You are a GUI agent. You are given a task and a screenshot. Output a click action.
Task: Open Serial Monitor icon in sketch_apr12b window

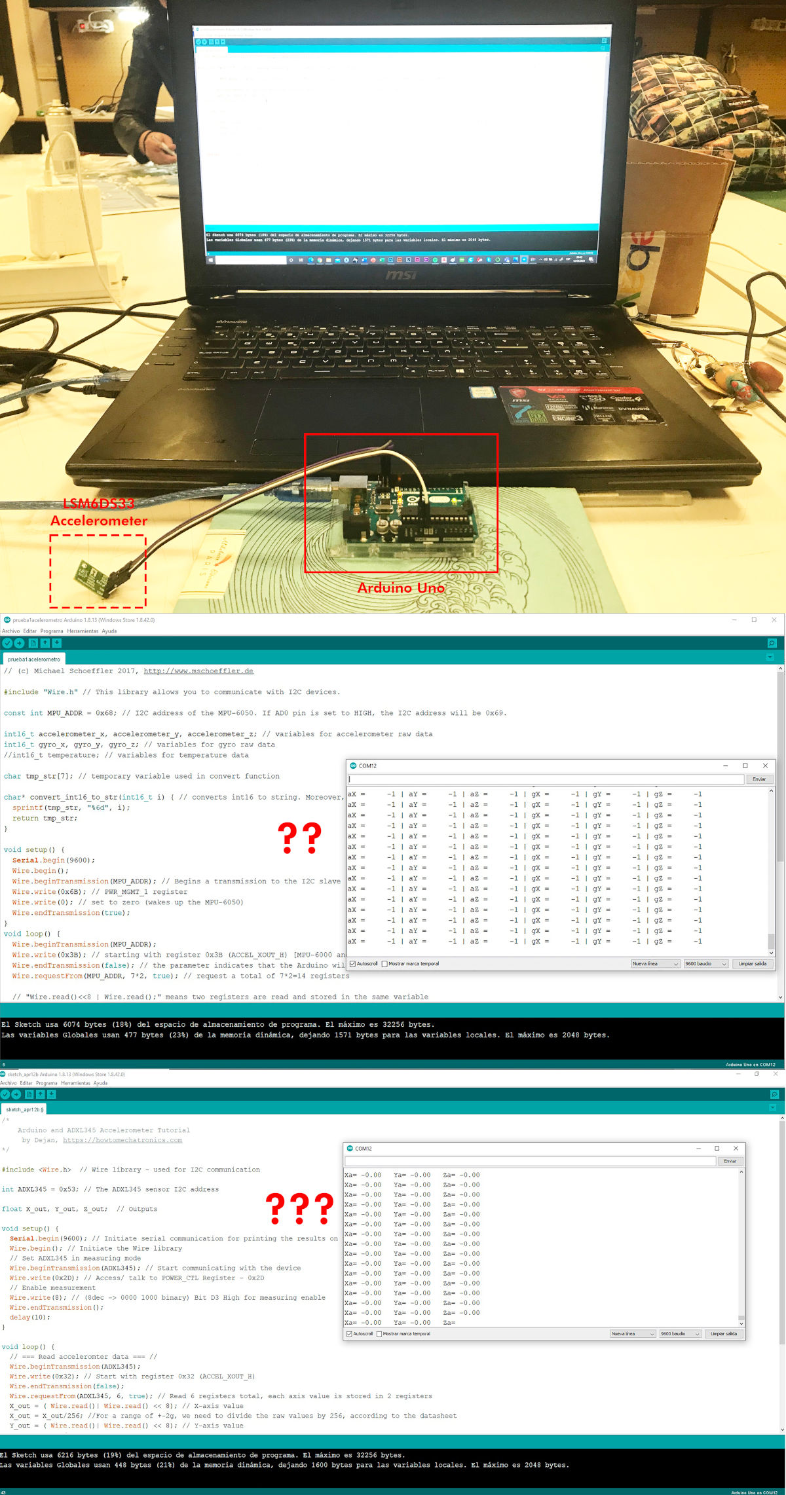pos(774,1094)
